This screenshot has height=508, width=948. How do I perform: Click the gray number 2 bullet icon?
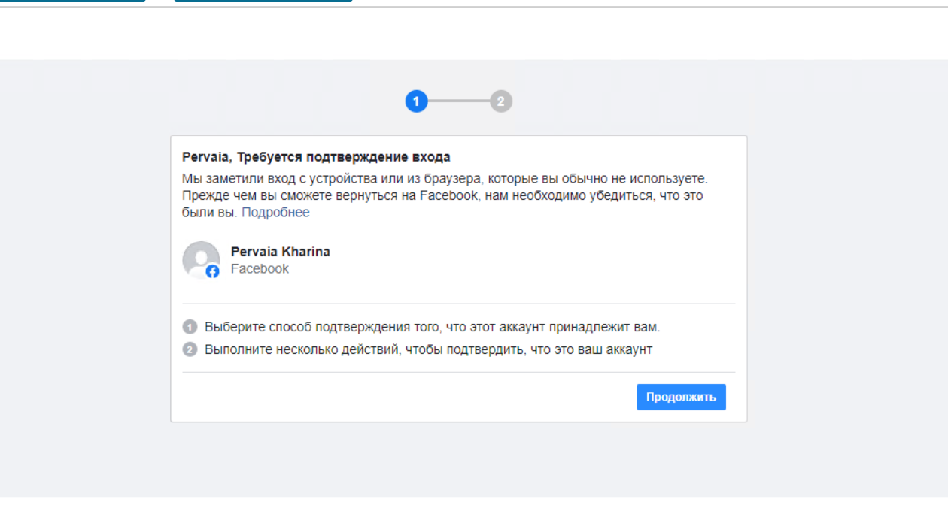(x=190, y=349)
